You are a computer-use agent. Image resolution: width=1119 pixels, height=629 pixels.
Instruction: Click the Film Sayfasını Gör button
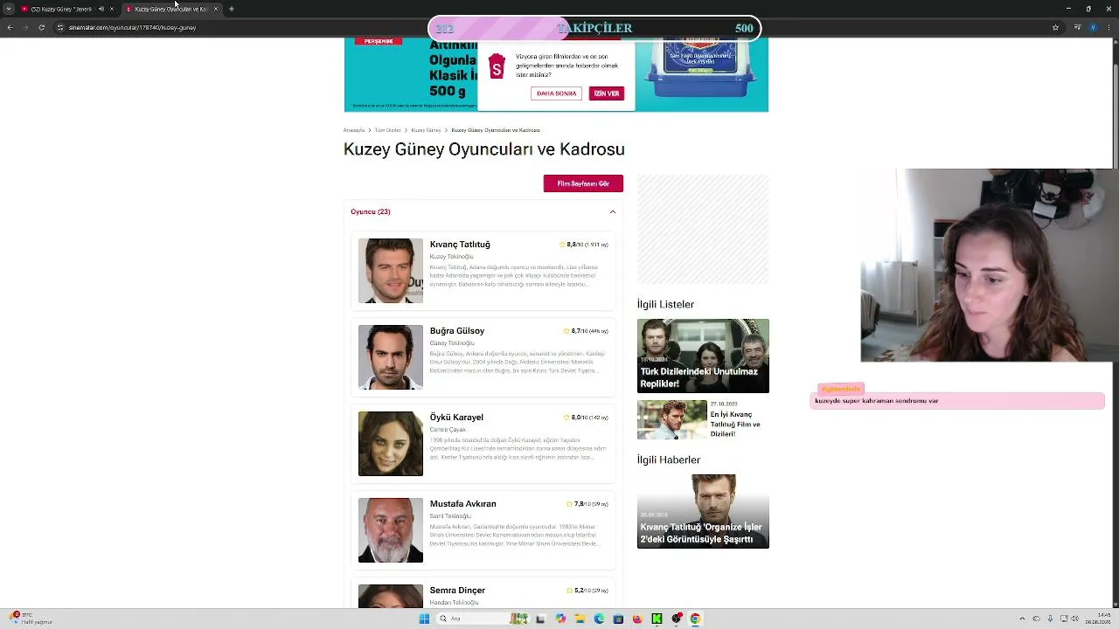point(583,183)
